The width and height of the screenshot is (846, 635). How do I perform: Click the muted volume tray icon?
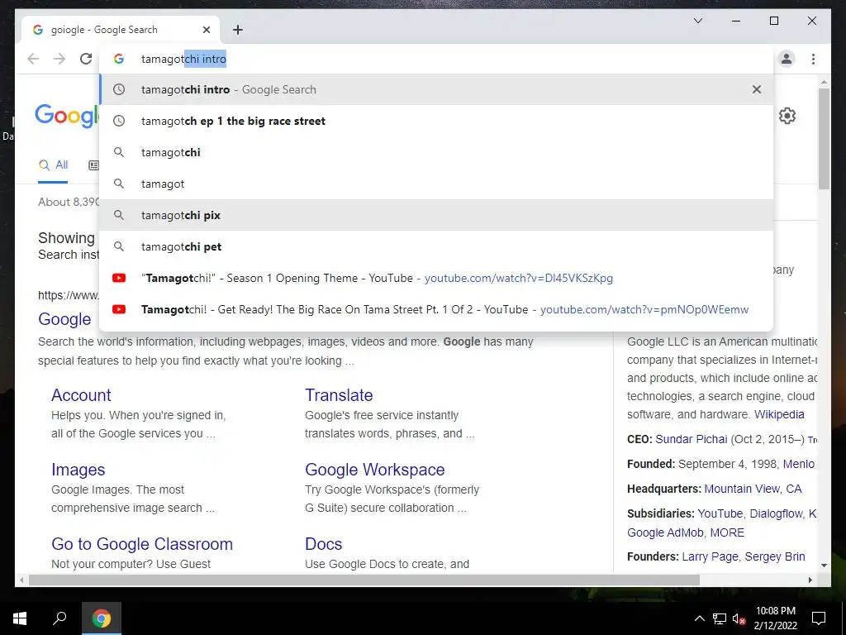(739, 618)
